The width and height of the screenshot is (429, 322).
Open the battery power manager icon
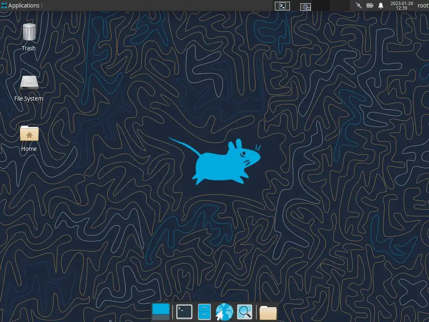370,5
